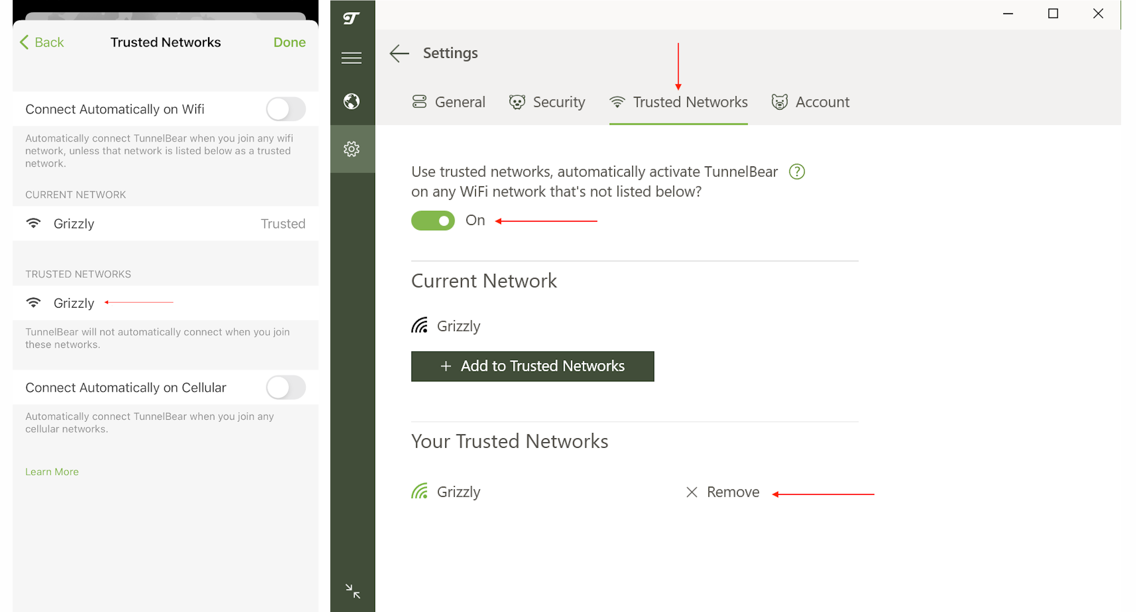The height and width of the screenshot is (612, 1136).
Task: Open the Account tab
Action: coord(810,102)
